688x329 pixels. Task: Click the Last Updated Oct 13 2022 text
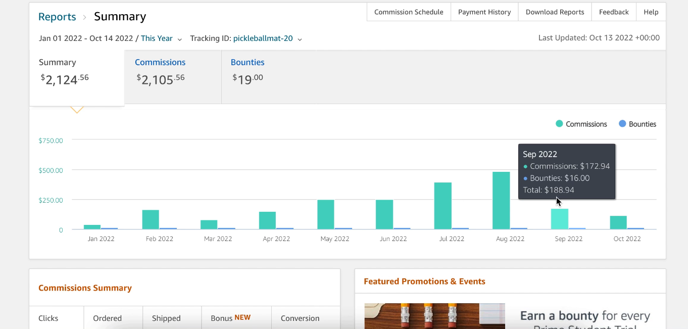click(599, 38)
